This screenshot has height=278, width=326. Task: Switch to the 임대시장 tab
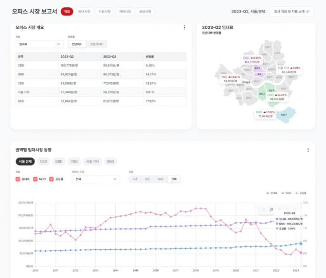84,11
